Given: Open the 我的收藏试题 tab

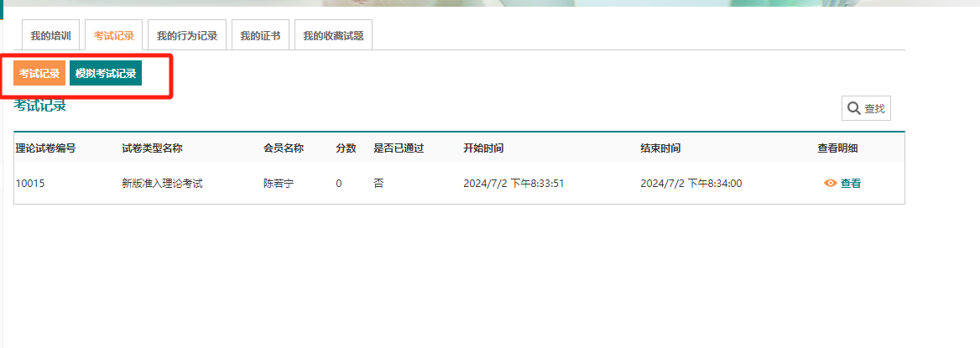Looking at the screenshot, I should pyautogui.click(x=332, y=36).
